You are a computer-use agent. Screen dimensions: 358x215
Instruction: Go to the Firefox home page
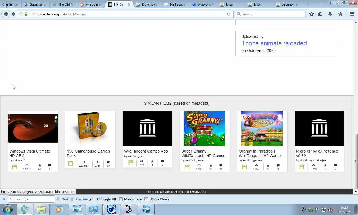click(x=340, y=14)
